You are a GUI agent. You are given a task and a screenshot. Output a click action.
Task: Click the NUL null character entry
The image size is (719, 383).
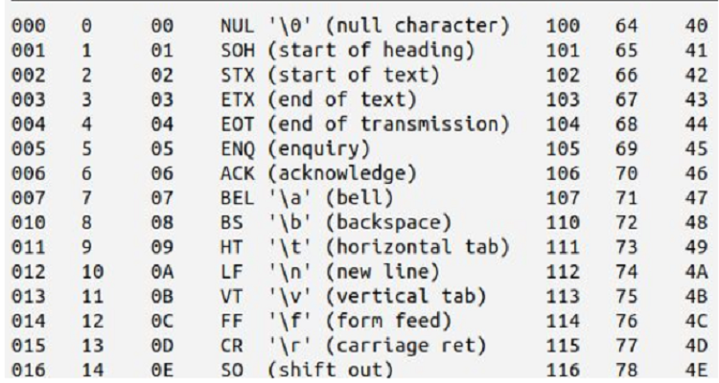365,26
